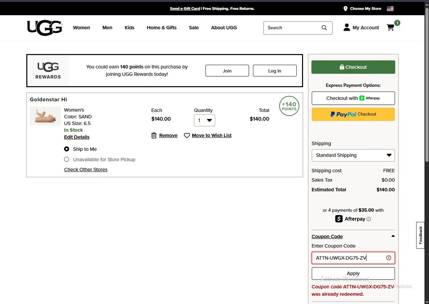Click the Remove link
This screenshot has width=429, height=304.
[x=168, y=136]
